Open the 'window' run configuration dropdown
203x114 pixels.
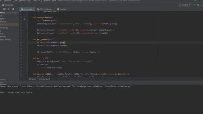[x=185, y=5]
